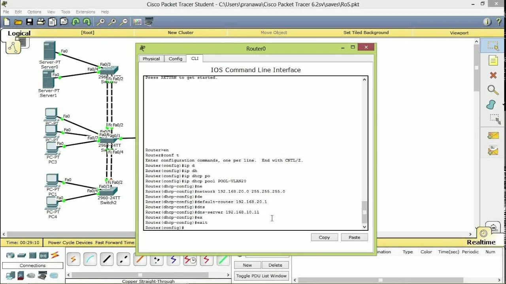Click the Zoom In magnifier icon
The height and width of the screenshot is (284, 506).
point(101,22)
